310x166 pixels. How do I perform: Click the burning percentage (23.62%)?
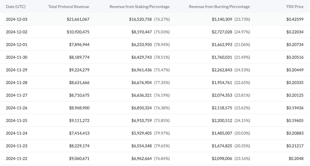click(x=242, y=108)
